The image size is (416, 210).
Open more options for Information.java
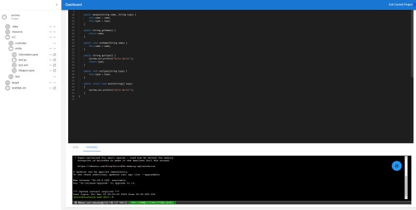point(50,54)
